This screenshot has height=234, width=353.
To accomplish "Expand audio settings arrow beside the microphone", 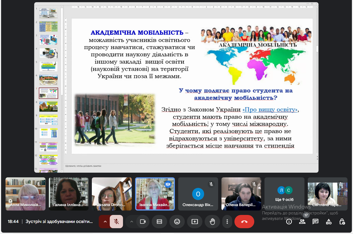I will [105, 222].
